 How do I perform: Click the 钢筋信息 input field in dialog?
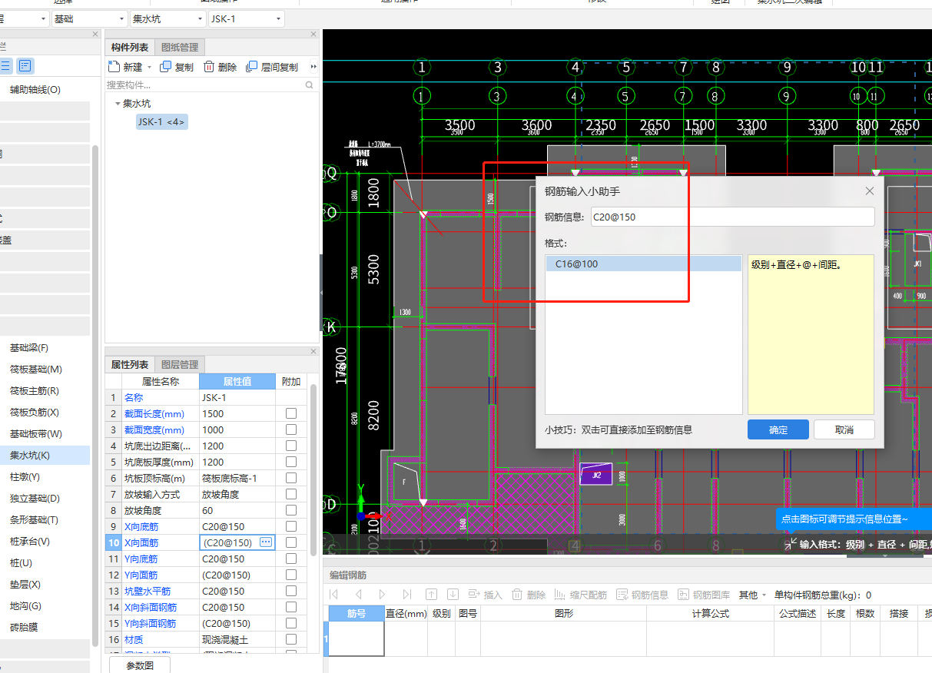pos(733,217)
